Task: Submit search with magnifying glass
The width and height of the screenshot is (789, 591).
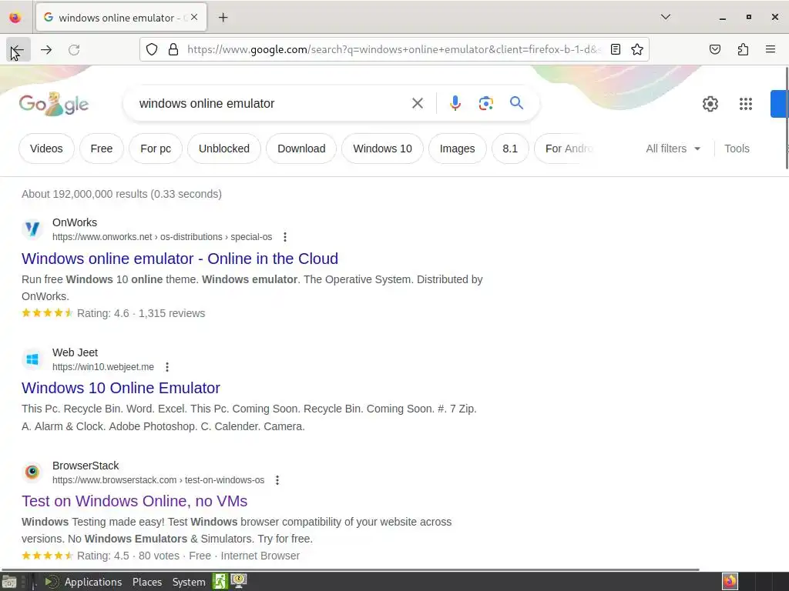Action: [x=516, y=103]
